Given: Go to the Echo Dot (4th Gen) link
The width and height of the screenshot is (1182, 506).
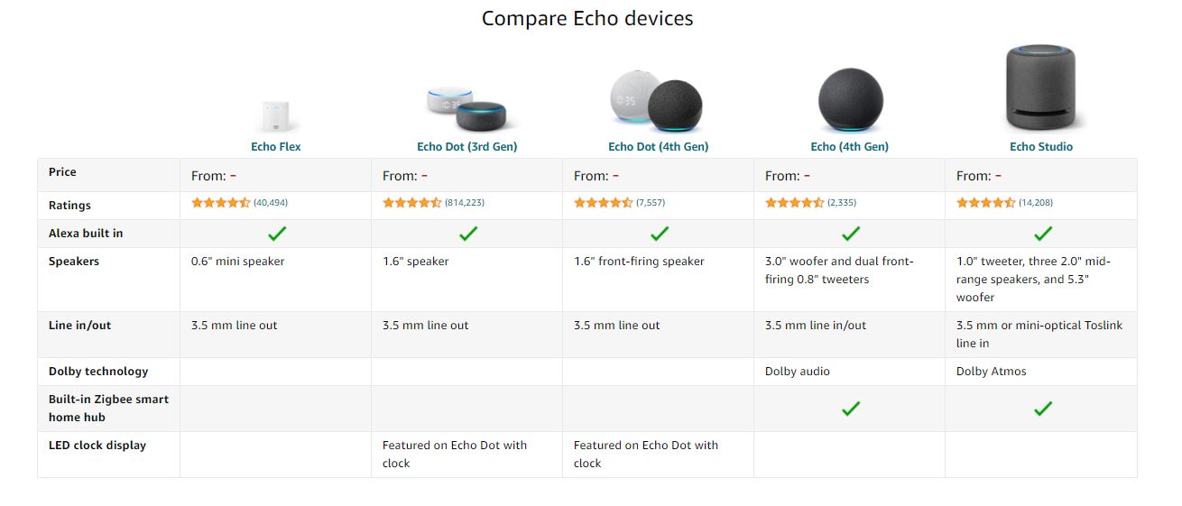Looking at the screenshot, I should (659, 146).
